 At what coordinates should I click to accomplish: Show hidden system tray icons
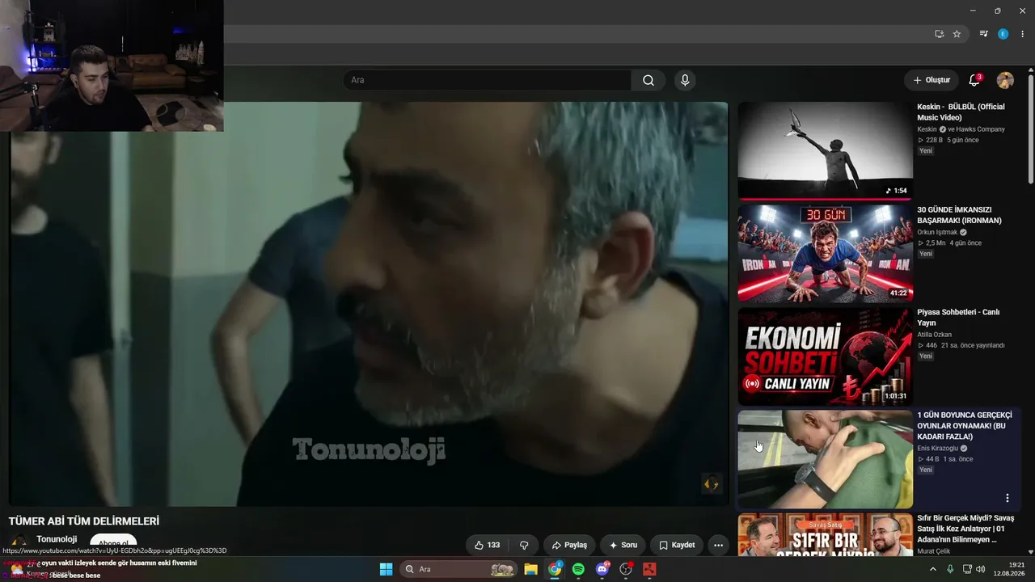(932, 569)
